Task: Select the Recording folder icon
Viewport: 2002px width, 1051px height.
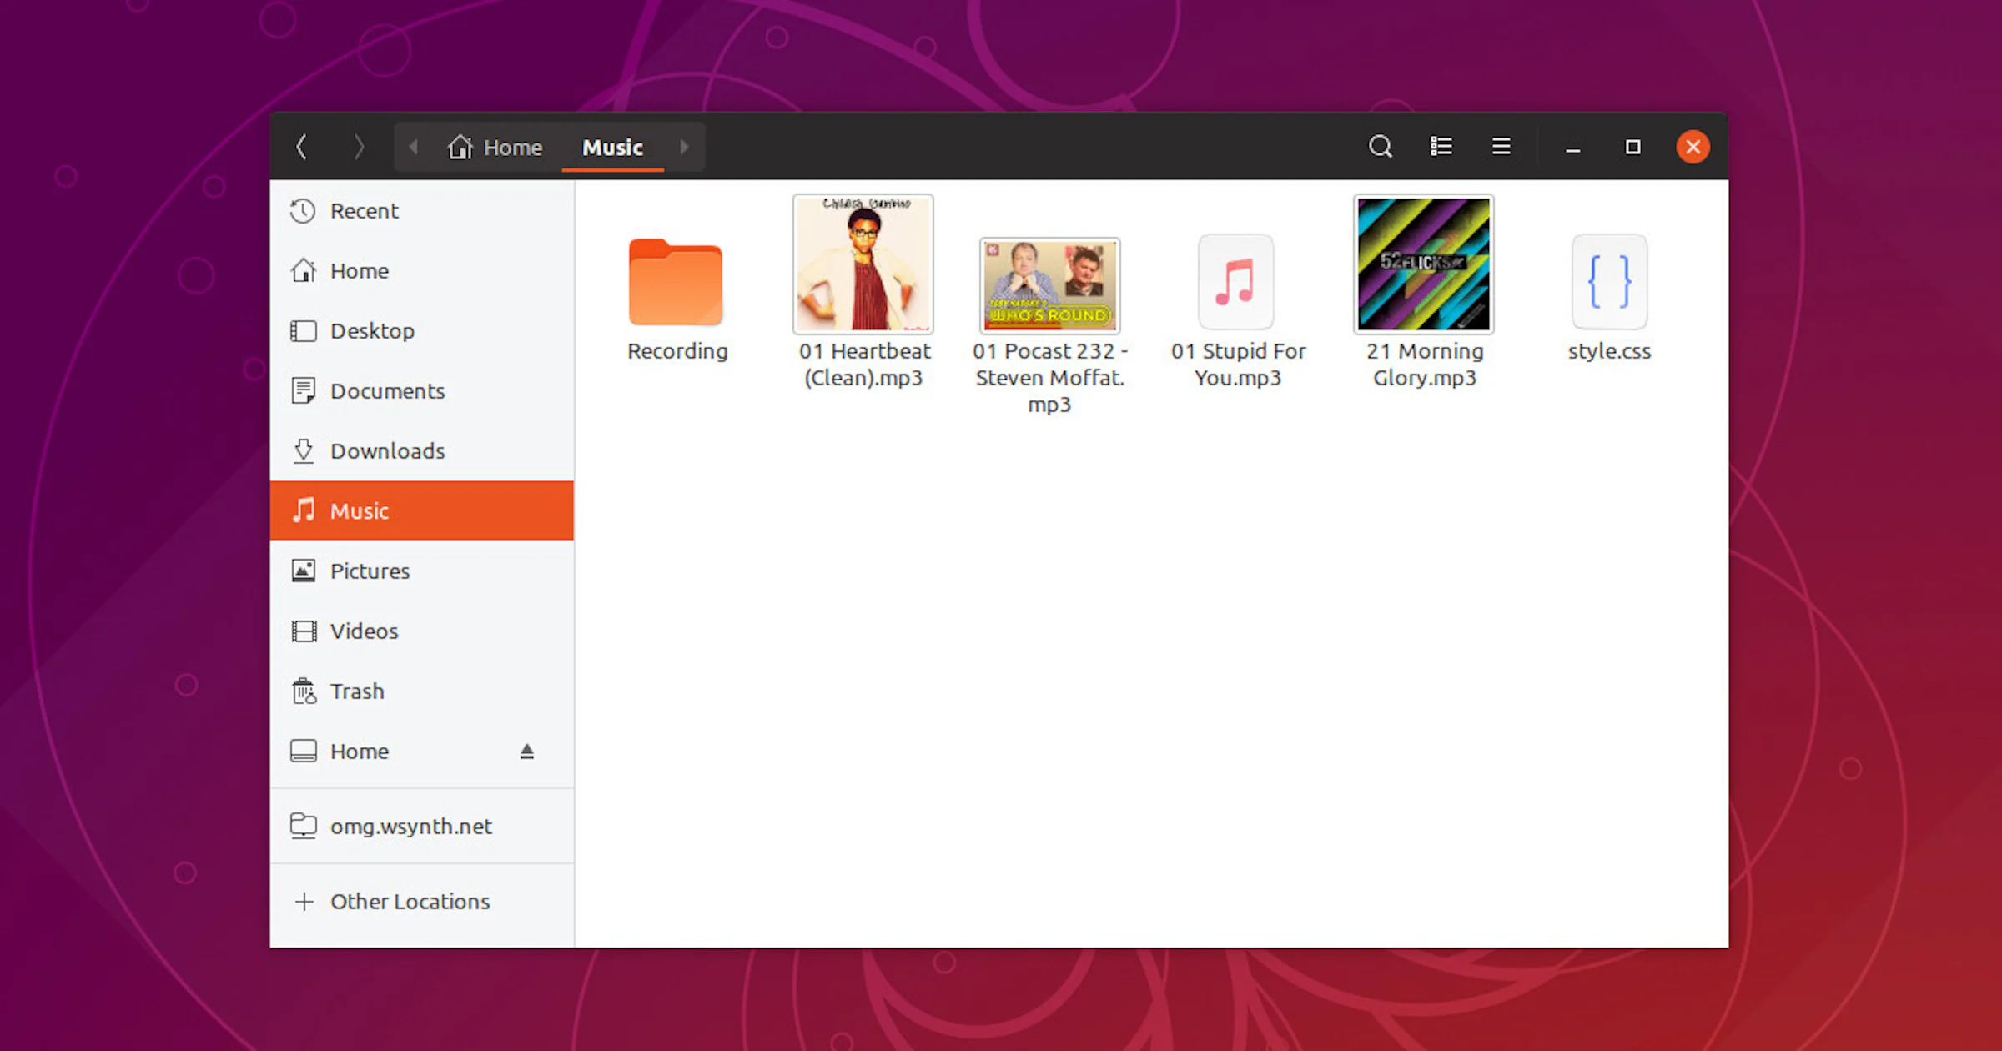Action: (x=676, y=282)
